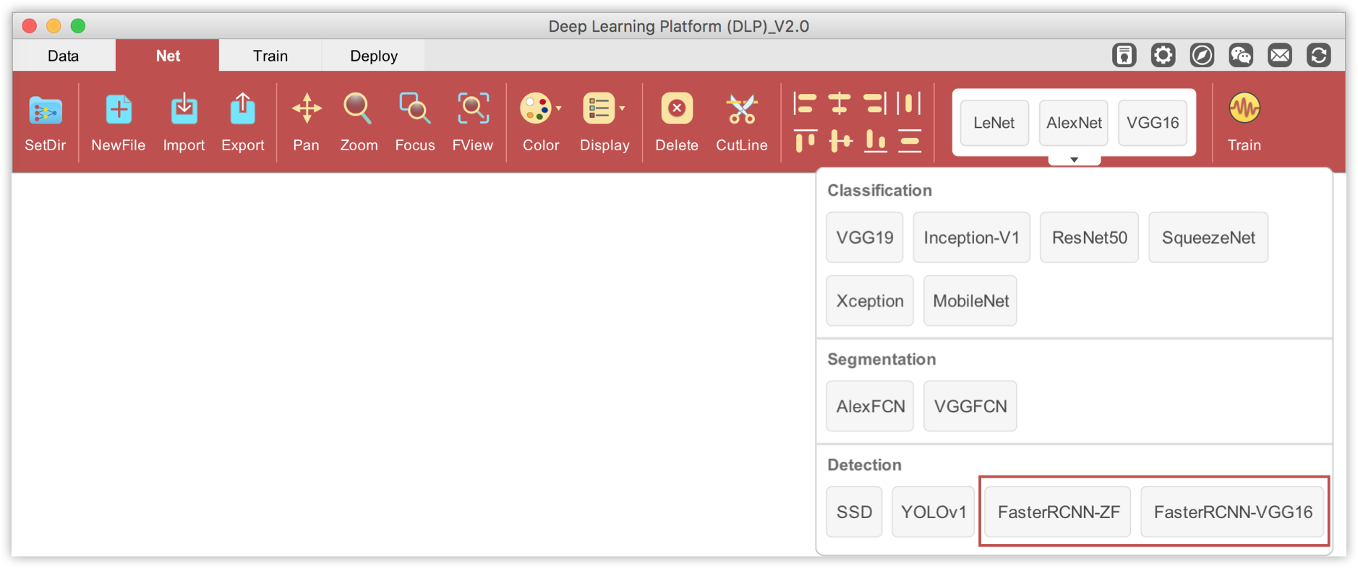Click the Import icon
Image resolution: width=1358 pixels, height=568 pixels.
click(184, 111)
